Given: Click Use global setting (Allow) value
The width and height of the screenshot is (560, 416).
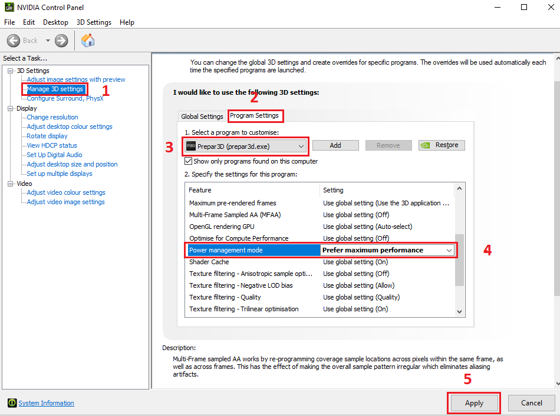Looking at the screenshot, I should click(359, 285).
